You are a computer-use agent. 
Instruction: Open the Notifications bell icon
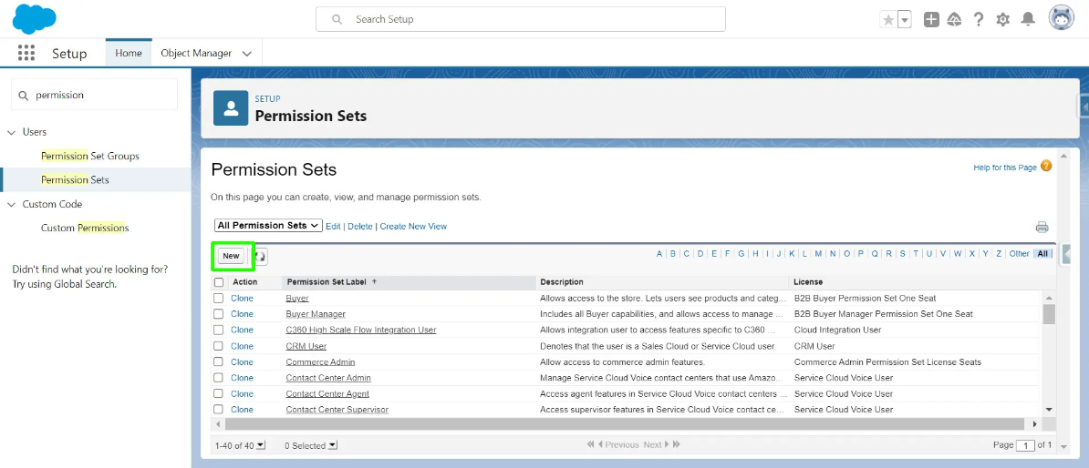(1028, 19)
